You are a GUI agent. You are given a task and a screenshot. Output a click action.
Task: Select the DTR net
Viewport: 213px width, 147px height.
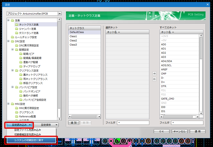click(179, 86)
